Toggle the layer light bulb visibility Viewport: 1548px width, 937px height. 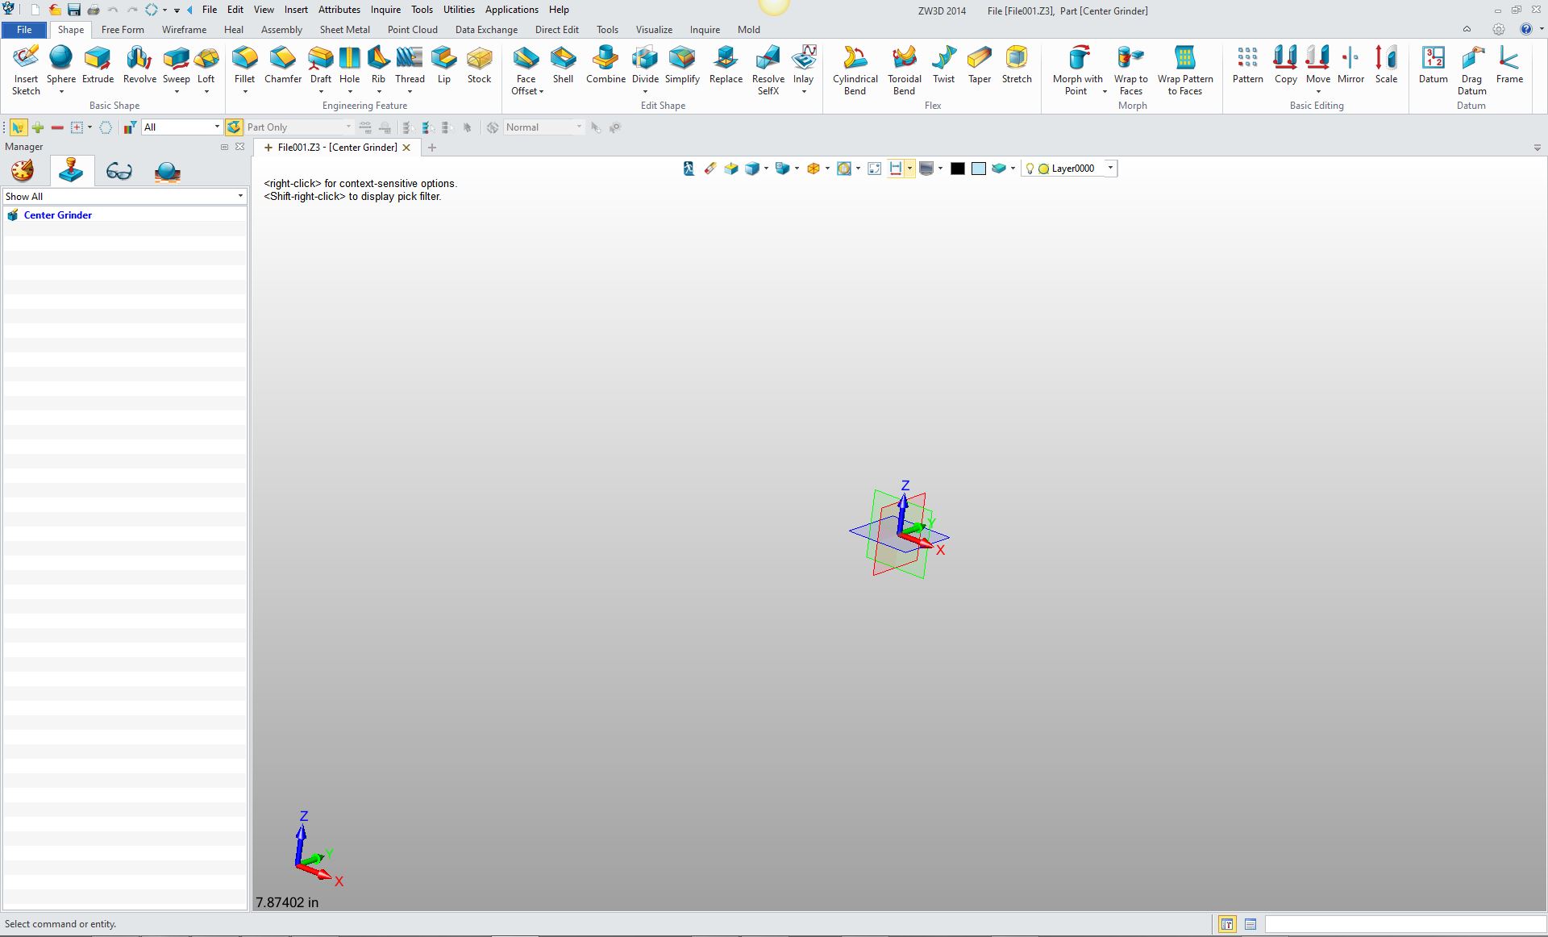[x=1030, y=169]
